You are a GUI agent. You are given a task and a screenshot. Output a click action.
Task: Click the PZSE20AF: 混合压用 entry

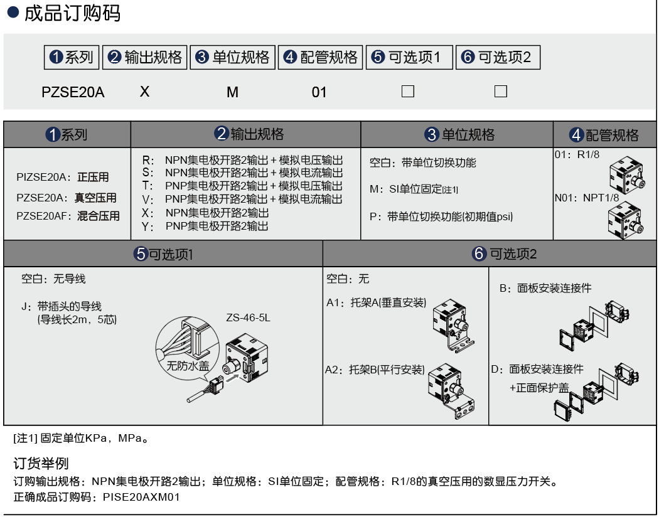click(68, 216)
